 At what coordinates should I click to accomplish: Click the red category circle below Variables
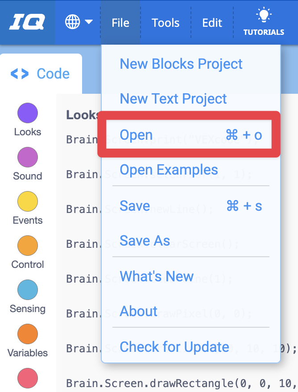tap(28, 378)
